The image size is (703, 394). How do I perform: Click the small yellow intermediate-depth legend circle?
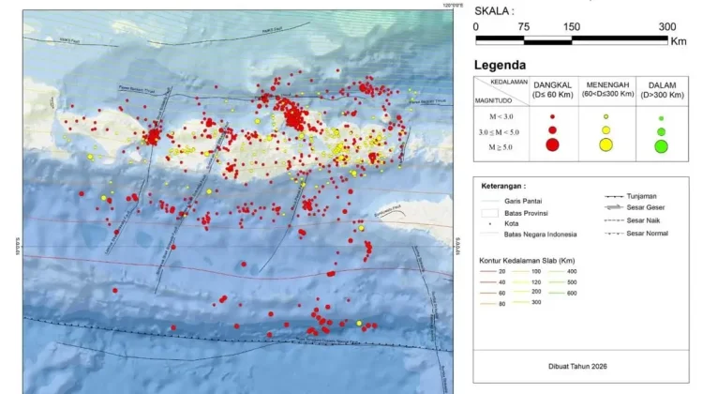(x=606, y=116)
